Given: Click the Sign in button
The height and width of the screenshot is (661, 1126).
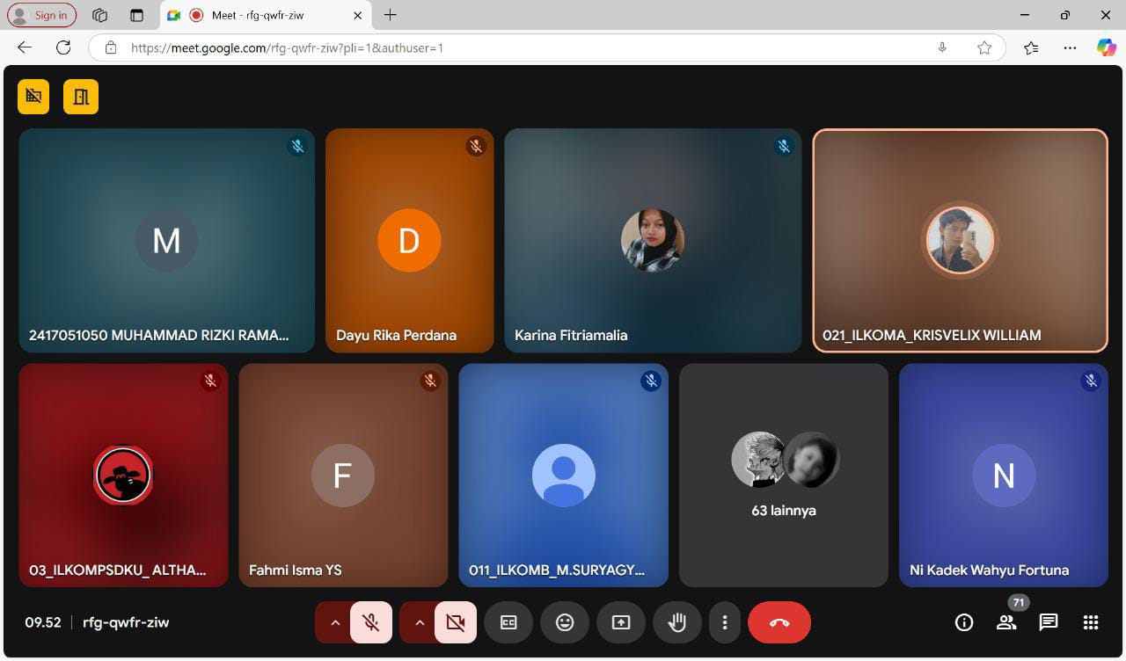Looking at the screenshot, I should coord(42,15).
